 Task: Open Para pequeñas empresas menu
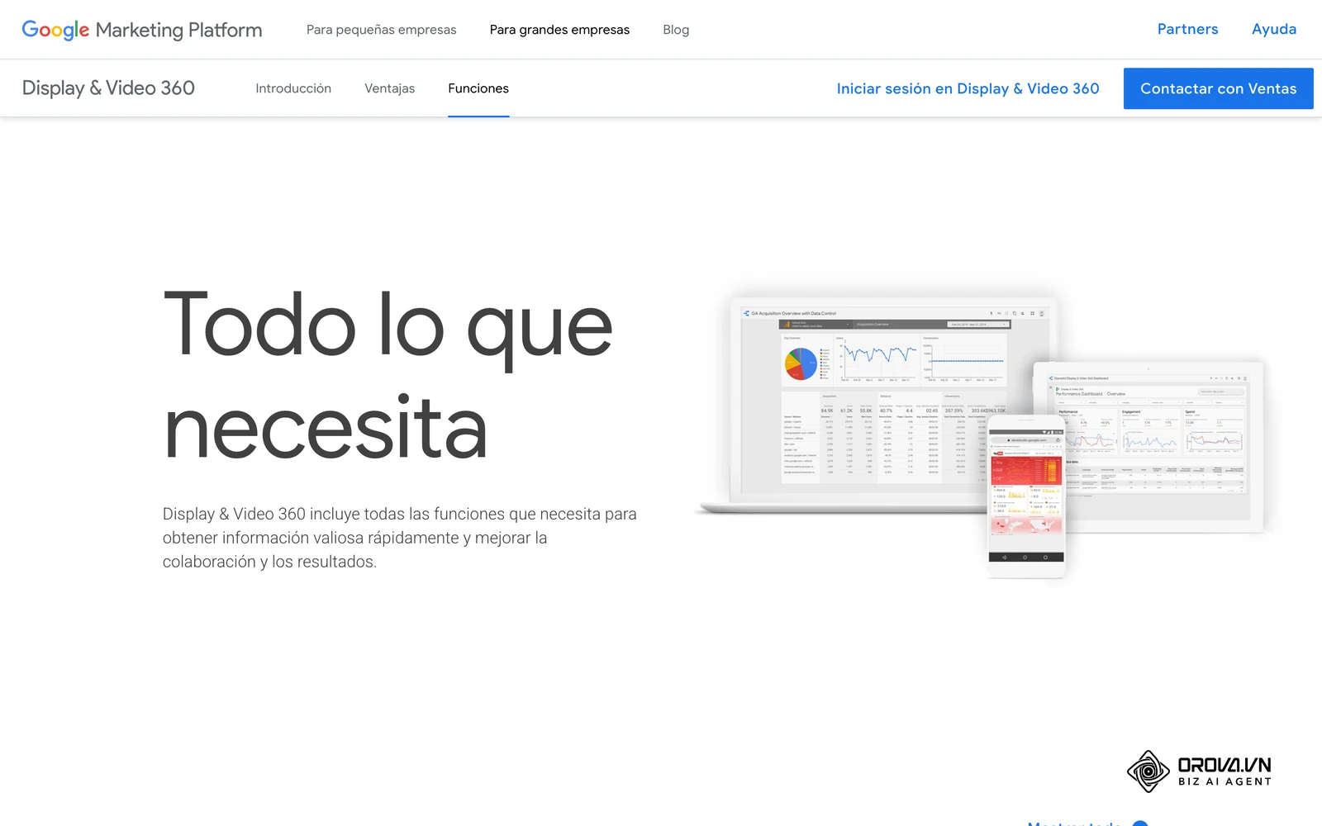coord(381,30)
